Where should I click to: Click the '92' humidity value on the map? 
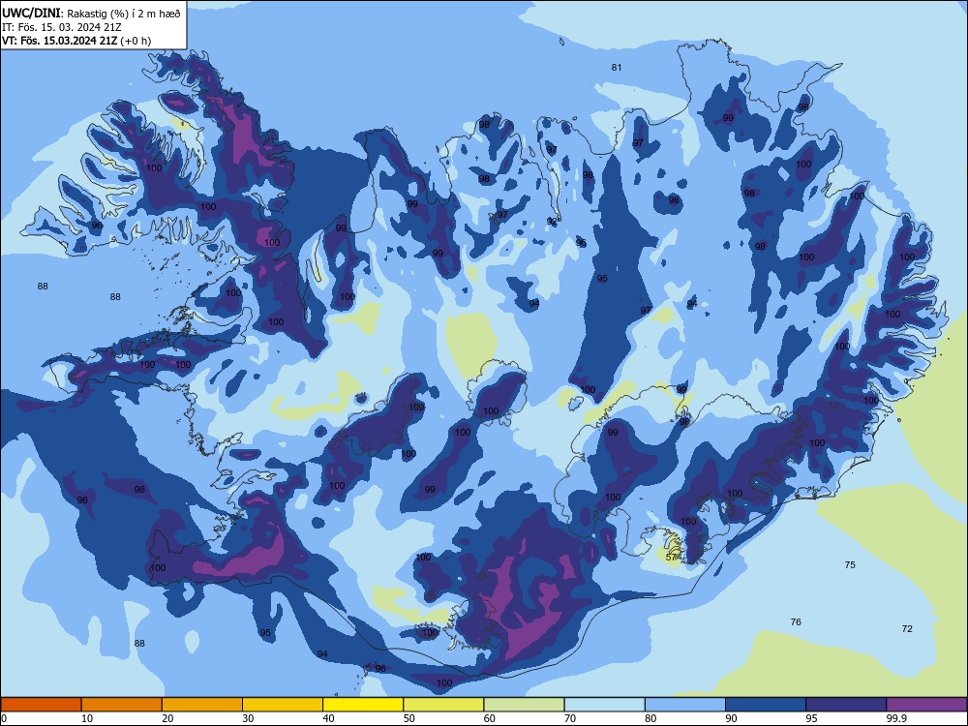coord(552,221)
